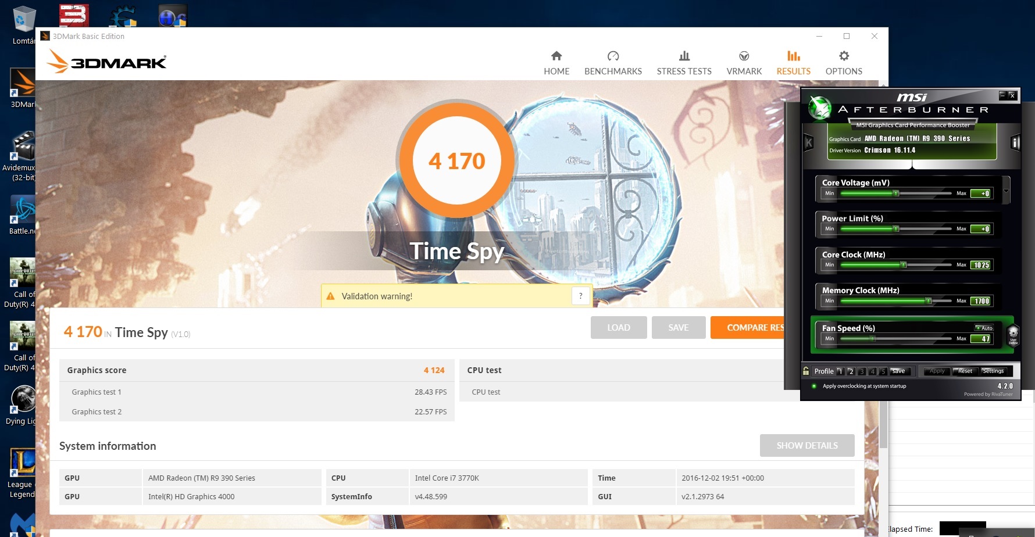The image size is (1035, 537).
Task: Toggle the Fan Speed Auto button
Action: [984, 328]
